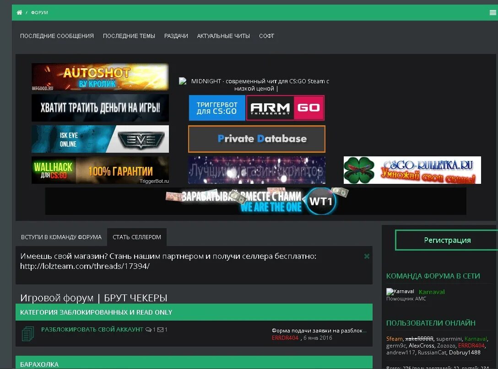The height and width of the screenshot is (369, 498).
Task: Open РАЗДАЧИ menu item
Action: 176,36
